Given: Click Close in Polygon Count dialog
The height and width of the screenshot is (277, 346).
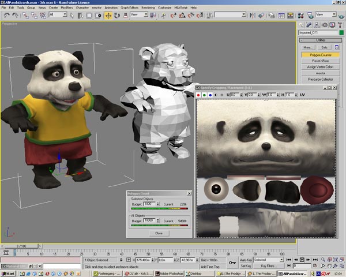Looking at the screenshot, I should pos(159,233).
